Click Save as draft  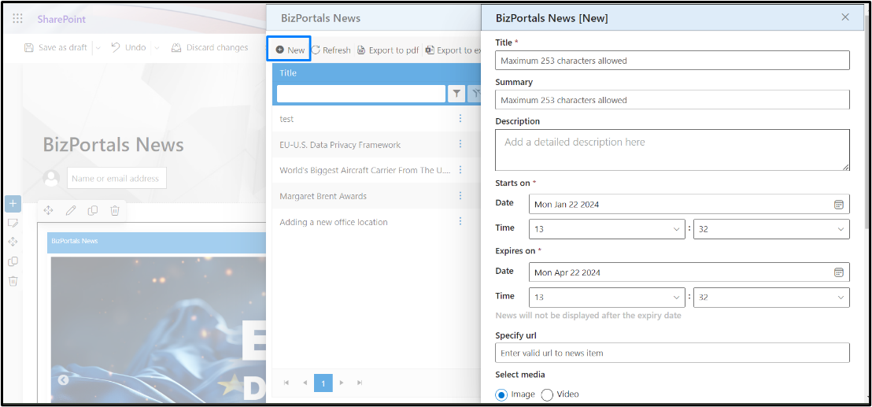(56, 48)
